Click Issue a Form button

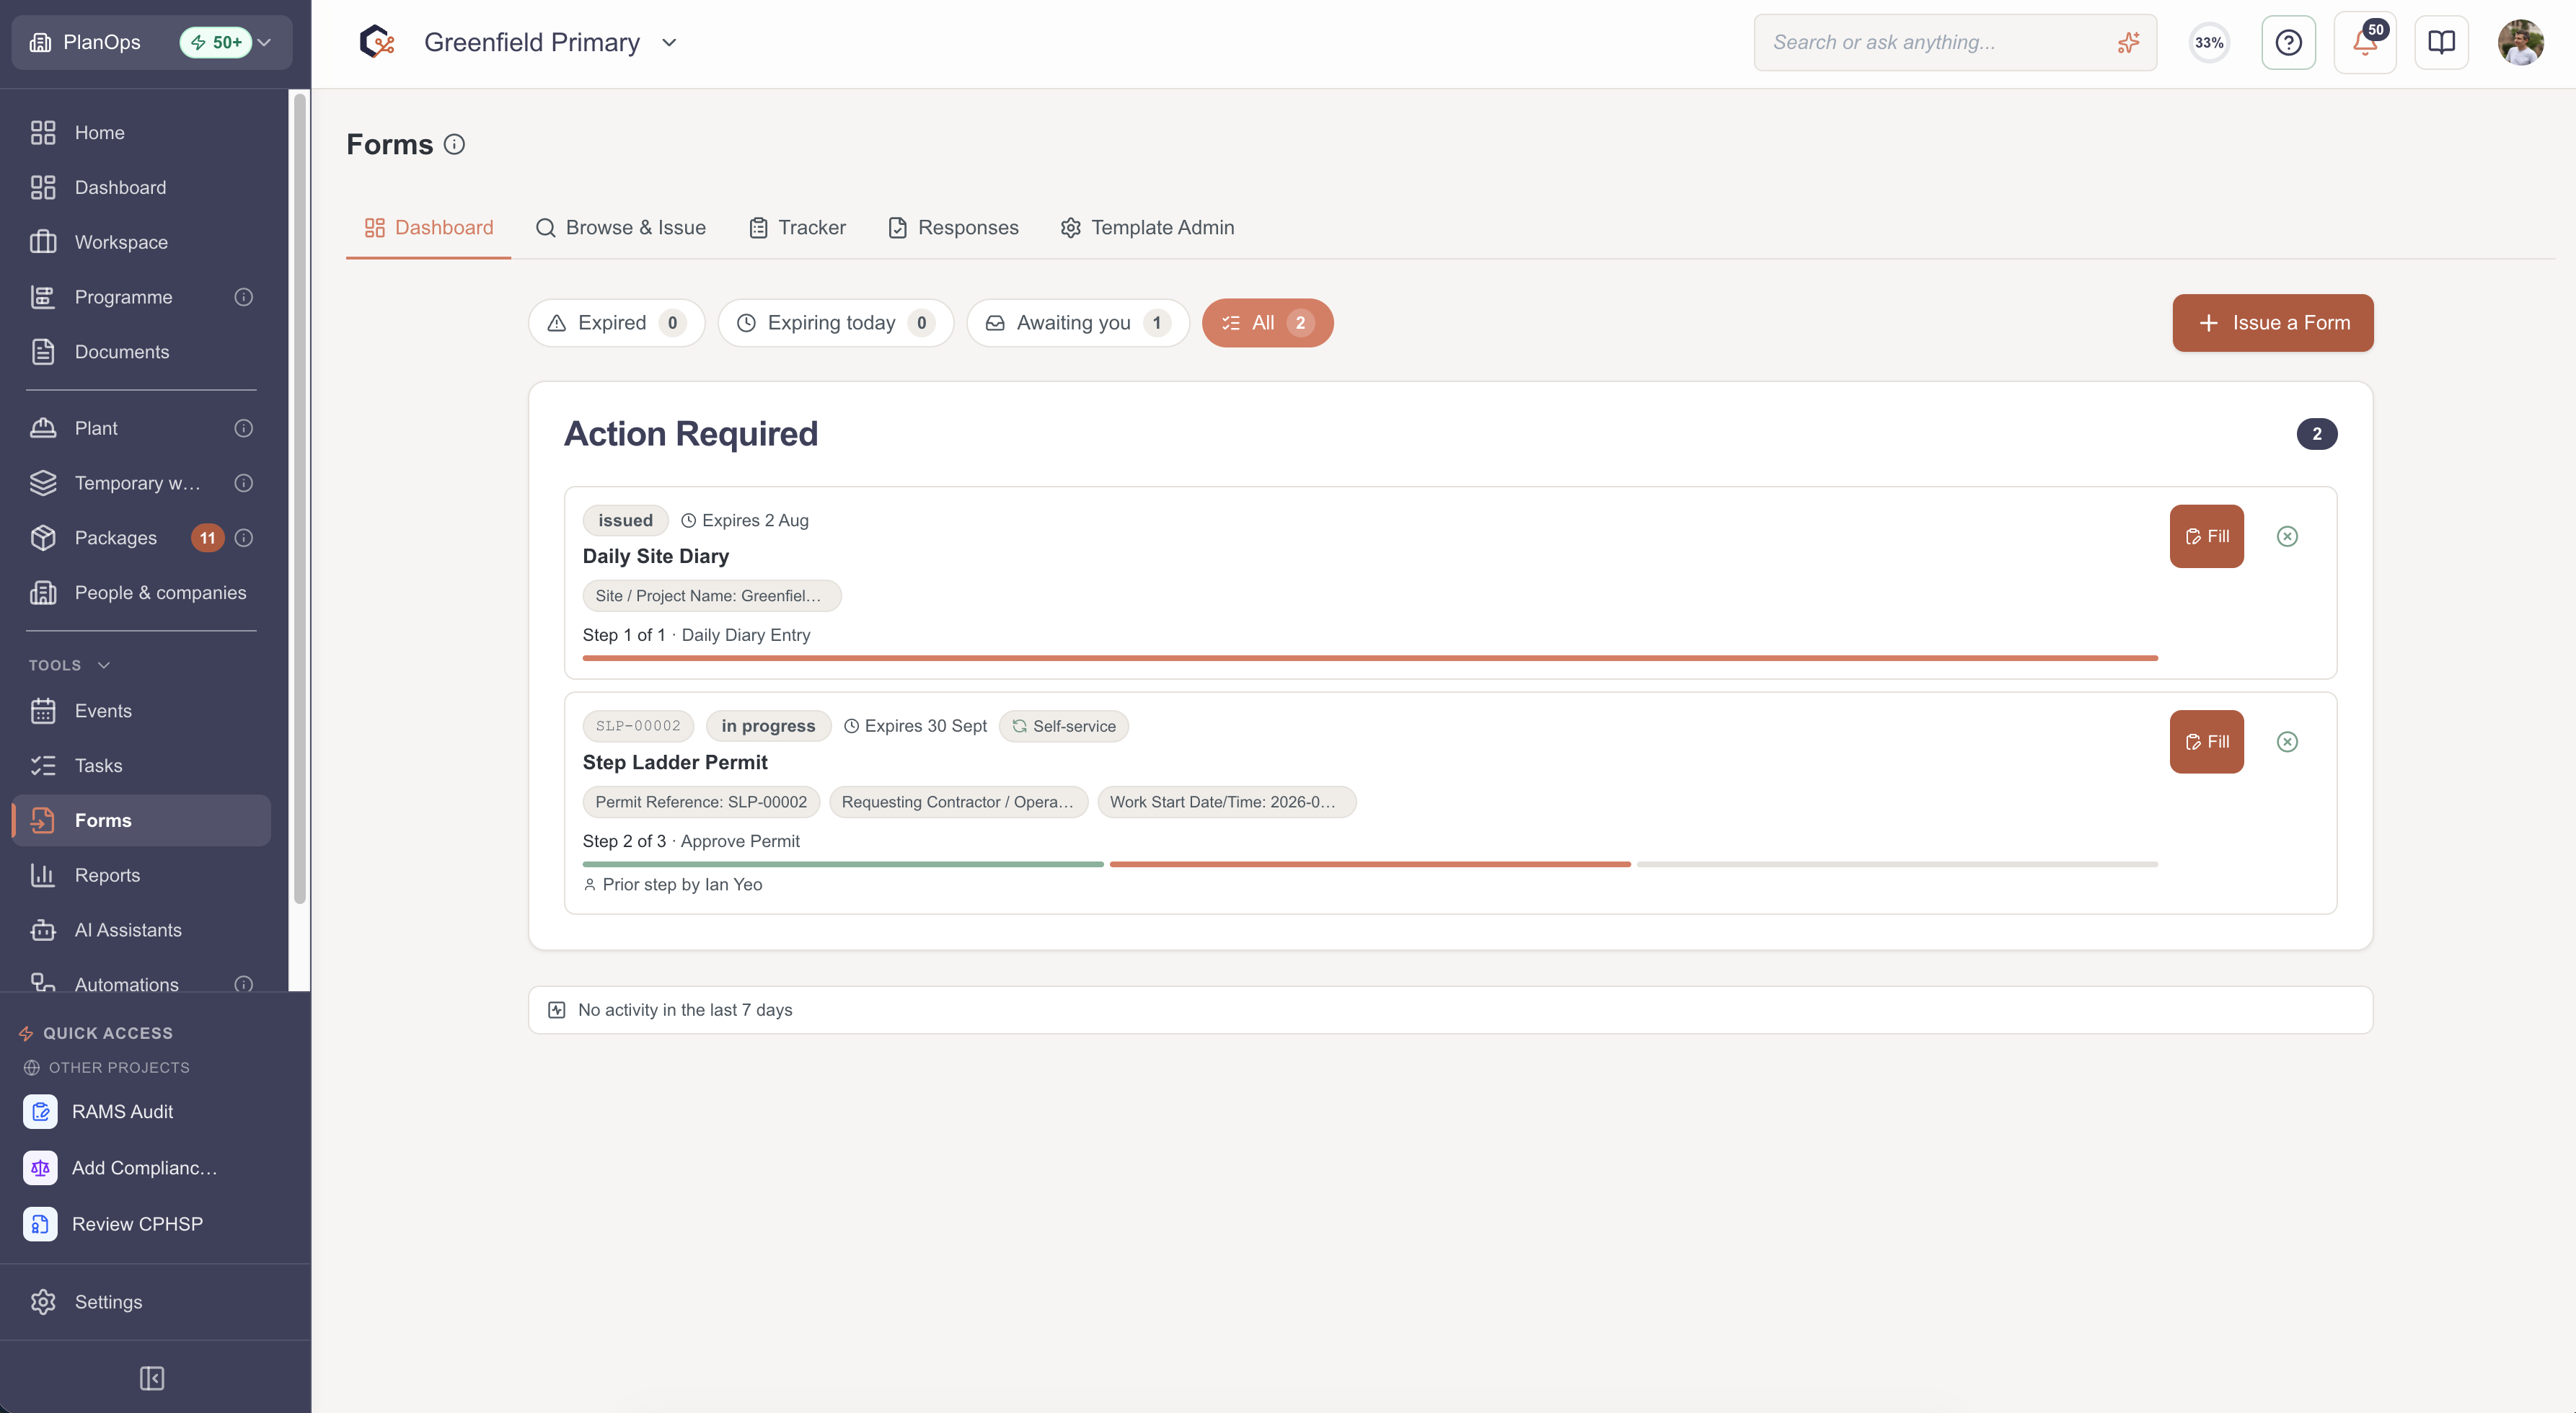tap(2272, 323)
